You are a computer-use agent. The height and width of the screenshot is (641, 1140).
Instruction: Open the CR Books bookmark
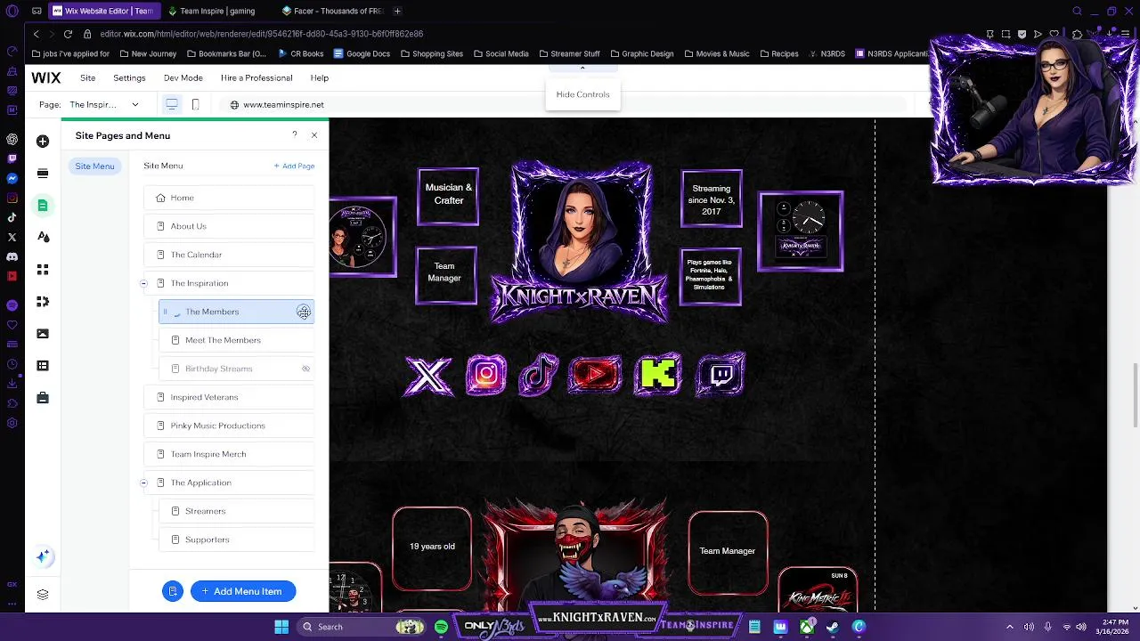[300, 53]
